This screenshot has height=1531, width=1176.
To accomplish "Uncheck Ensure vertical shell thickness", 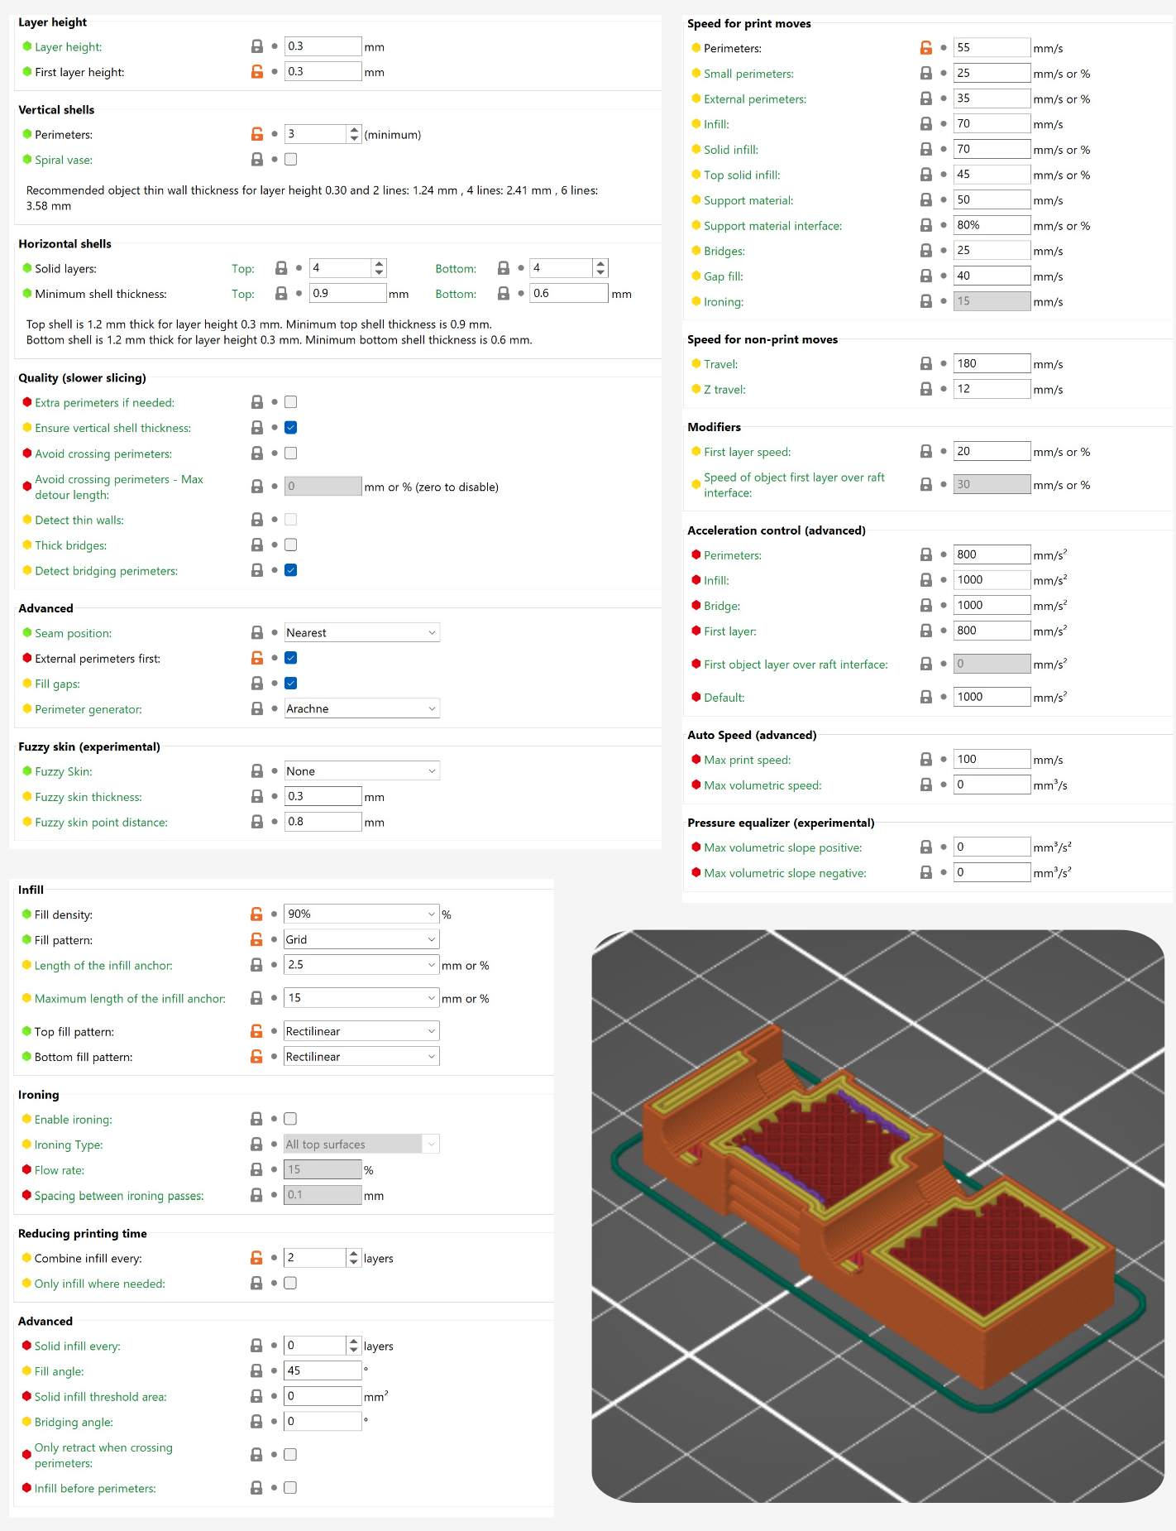I will [x=290, y=428].
